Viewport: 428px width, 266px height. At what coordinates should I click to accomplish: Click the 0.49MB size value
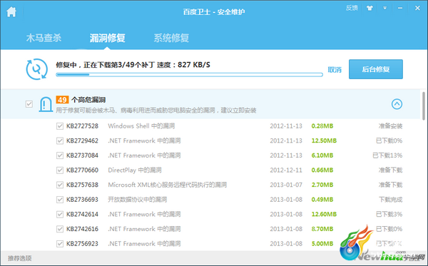[322, 200]
